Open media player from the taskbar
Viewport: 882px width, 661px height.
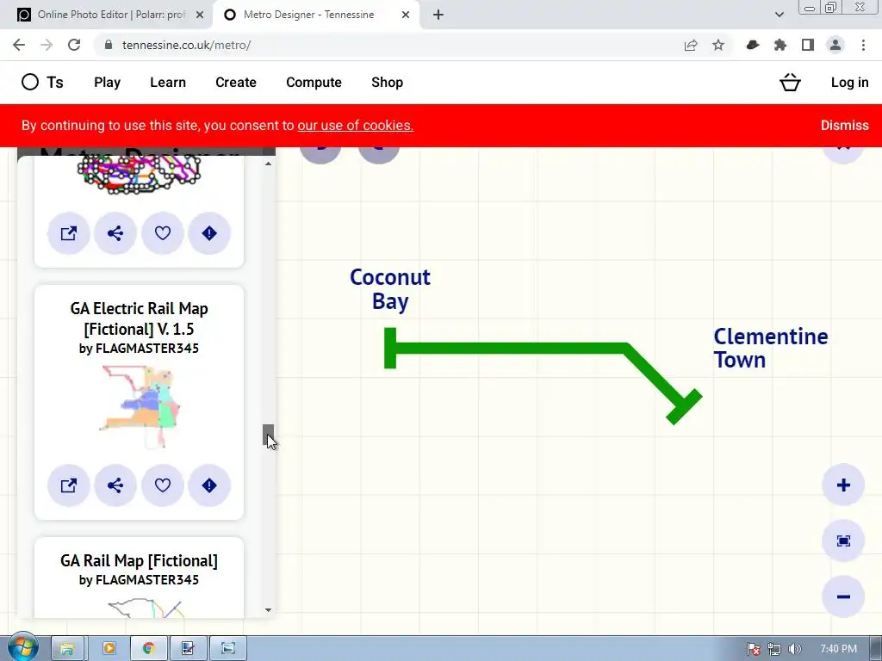(x=109, y=648)
